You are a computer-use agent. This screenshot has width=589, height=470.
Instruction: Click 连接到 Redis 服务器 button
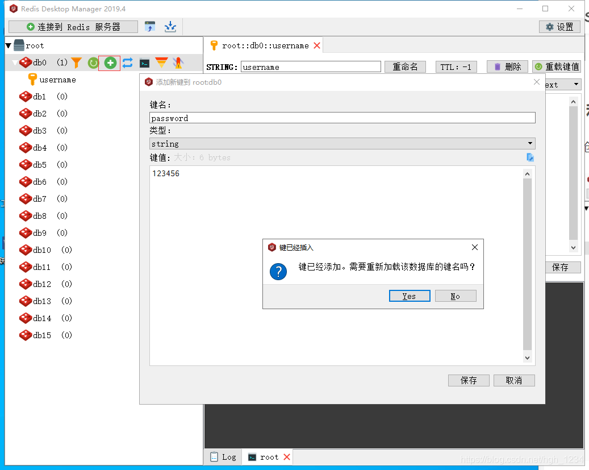point(73,27)
